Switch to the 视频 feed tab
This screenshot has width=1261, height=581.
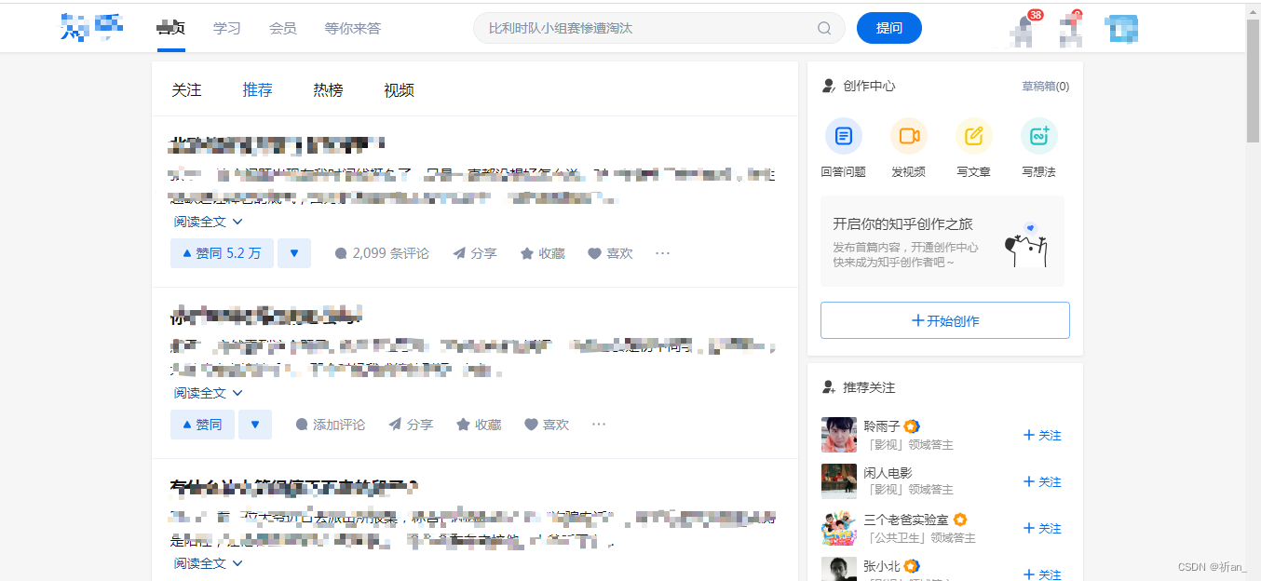coord(399,90)
